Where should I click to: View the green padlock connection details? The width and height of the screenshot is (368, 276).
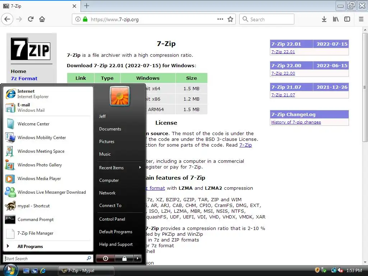point(85,19)
